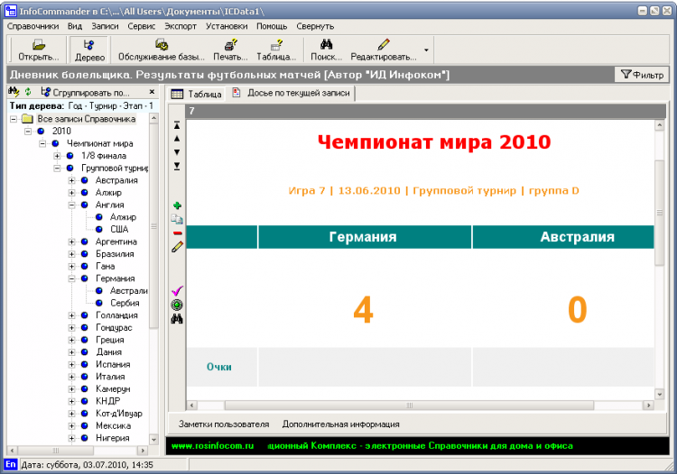Go to previous record arrow
Viewport: 677px width, 474px height.
[177, 139]
